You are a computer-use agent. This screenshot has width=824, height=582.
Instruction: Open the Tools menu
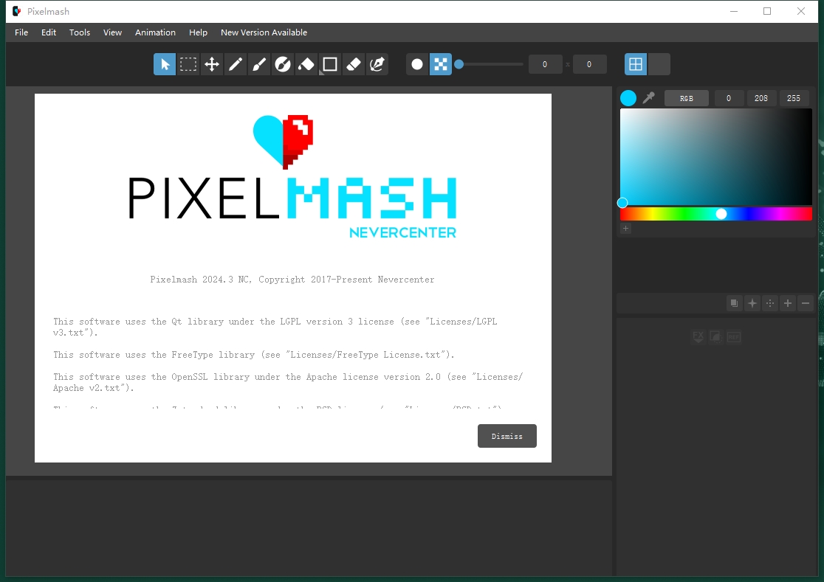point(79,32)
